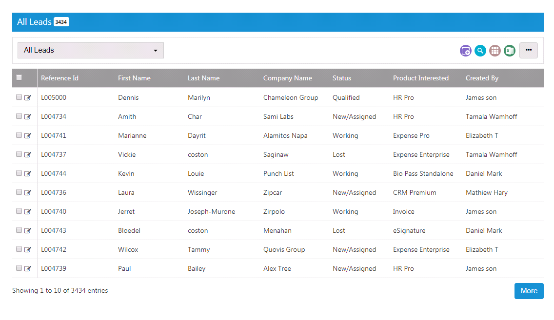This screenshot has width=554, height=320.
Task: Load more entries with the More button
Action: coord(529,291)
